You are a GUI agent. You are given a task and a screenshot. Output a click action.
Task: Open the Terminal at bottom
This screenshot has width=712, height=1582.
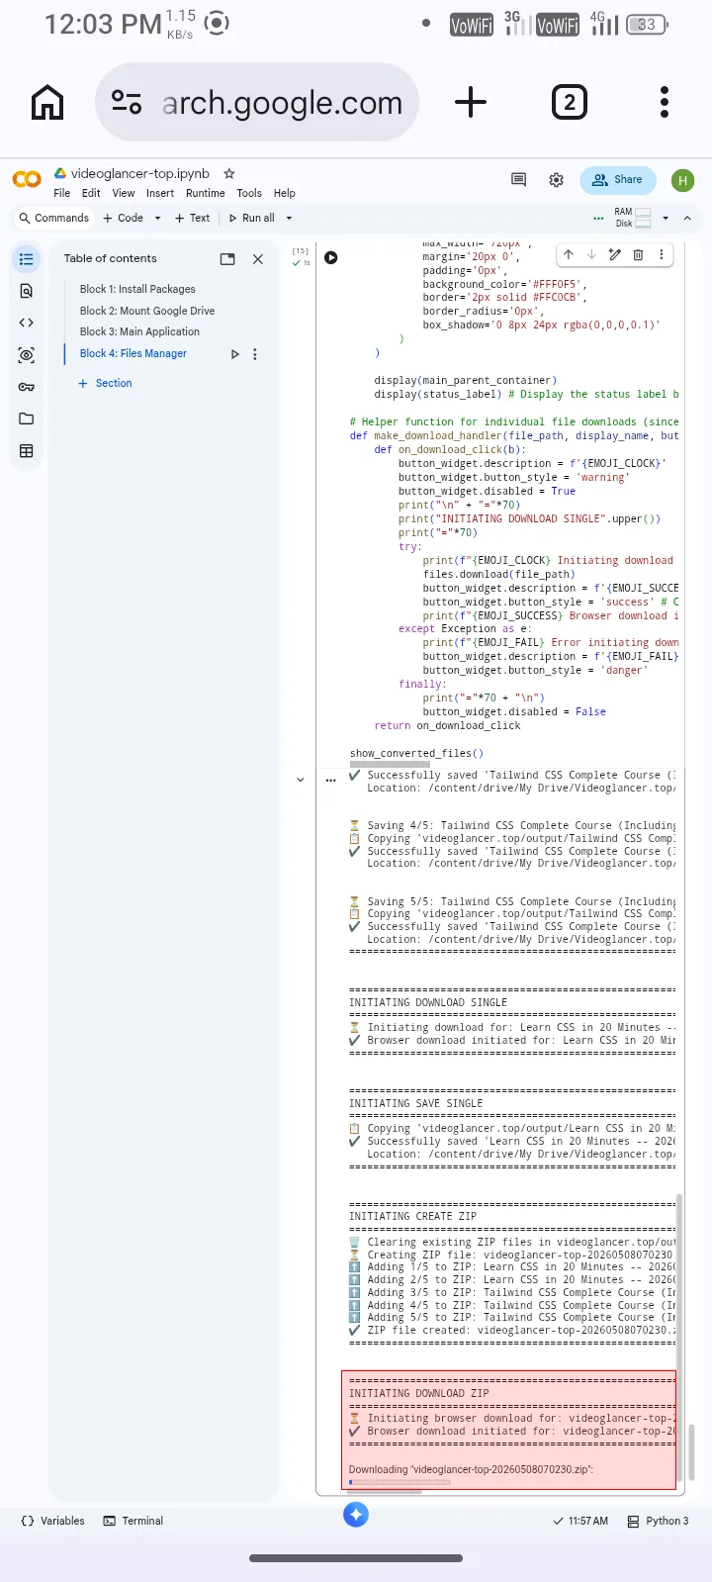tap(133, 1521)
